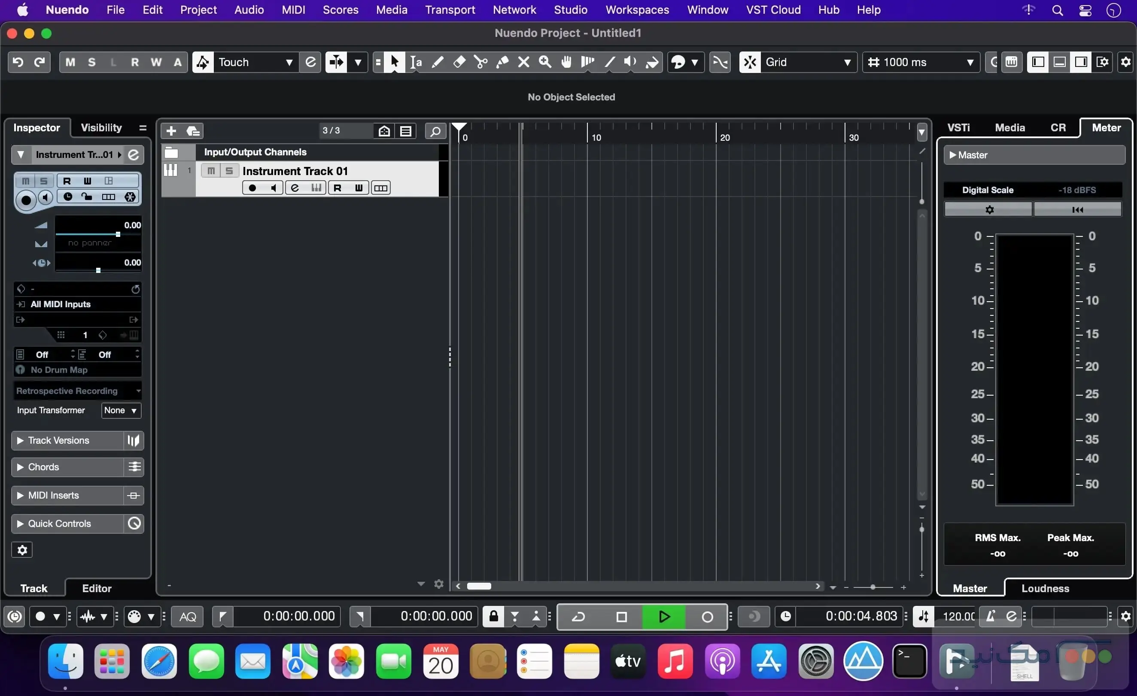Screen dimensions: 1137x696
Task: Mute Instrument Track 01 in track list
Action: (211, 171)
